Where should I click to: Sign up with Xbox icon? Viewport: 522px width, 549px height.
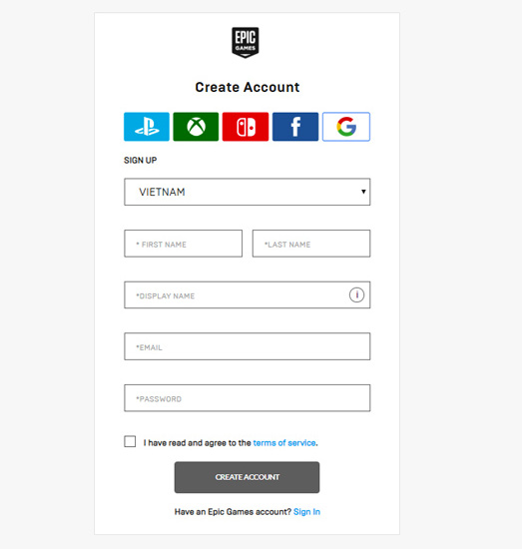pyautogui.click(x=196, y=127)
